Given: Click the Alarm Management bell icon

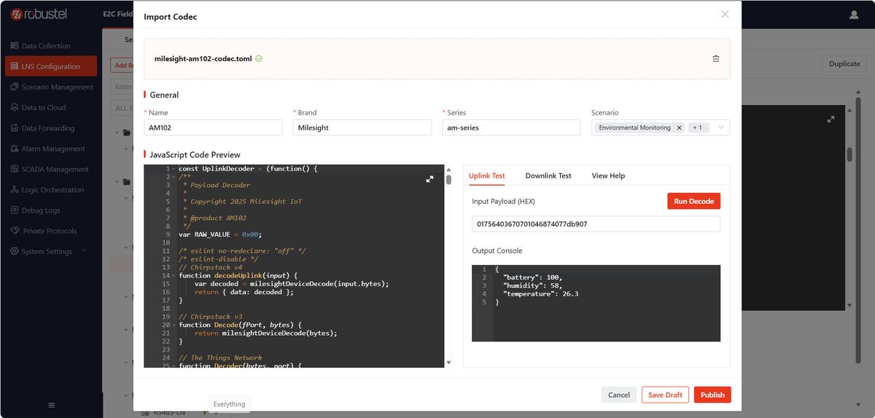Looking at the screenshot, I should click(15, 149).
